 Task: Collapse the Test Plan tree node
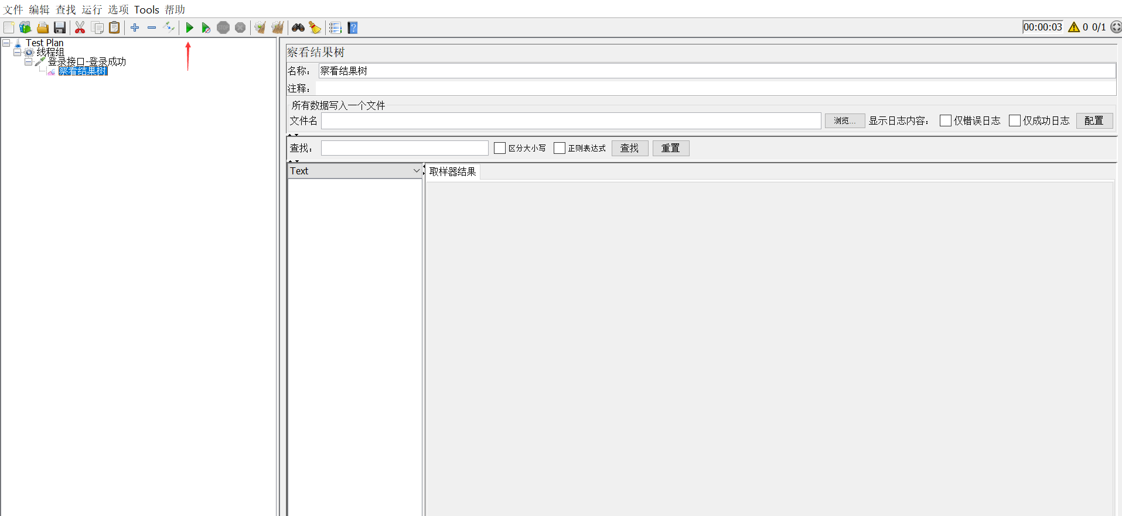pos(6,43)
